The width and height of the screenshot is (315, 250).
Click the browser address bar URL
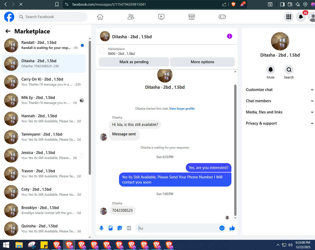tap(109, 4)
